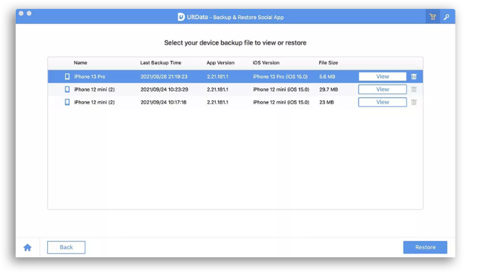This screenshot has height=273, width=478.
Task: Sort by App Version column header
Action: click(221, 63)
